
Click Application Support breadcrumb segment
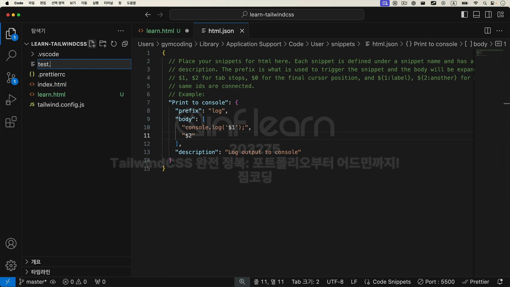tap(254, 44)
